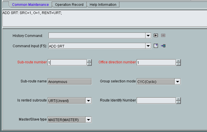Open the Operation Record tab
The height and width of the screenshot is (132, 207).
coord(69,5)
